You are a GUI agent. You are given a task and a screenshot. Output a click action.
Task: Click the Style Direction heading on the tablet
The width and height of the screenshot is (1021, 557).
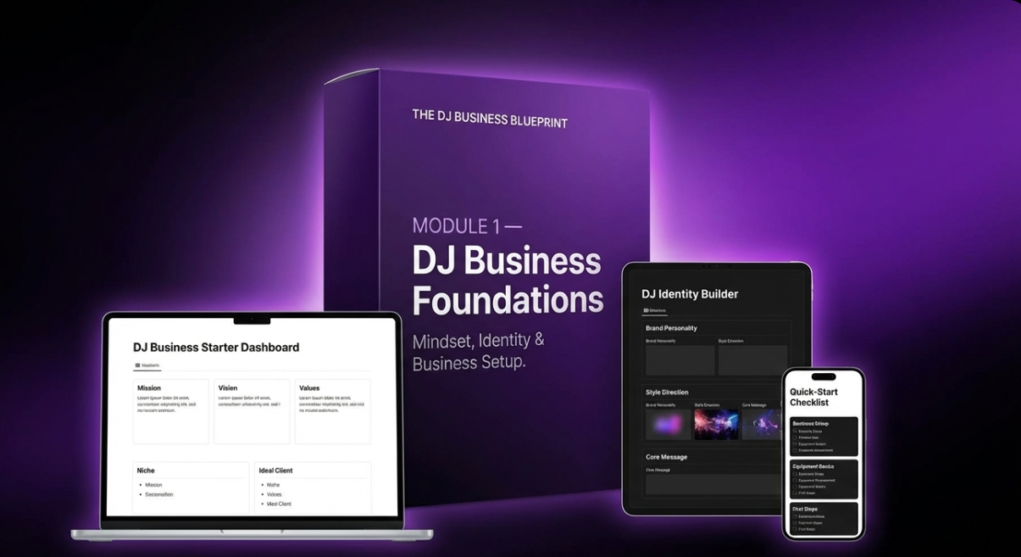pyautogui.click(x=667, y=393)
